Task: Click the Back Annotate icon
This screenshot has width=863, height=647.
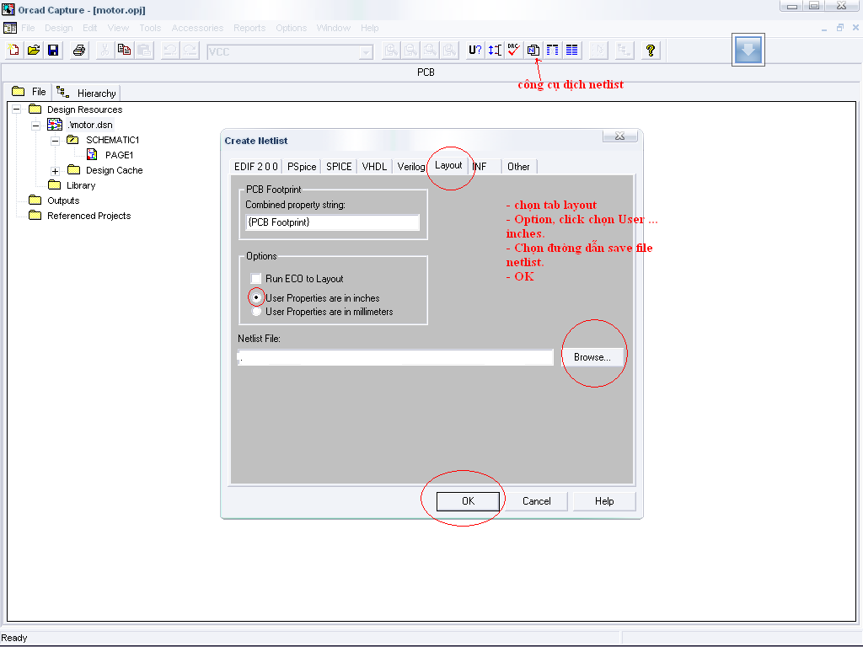Action: point(494,51)
